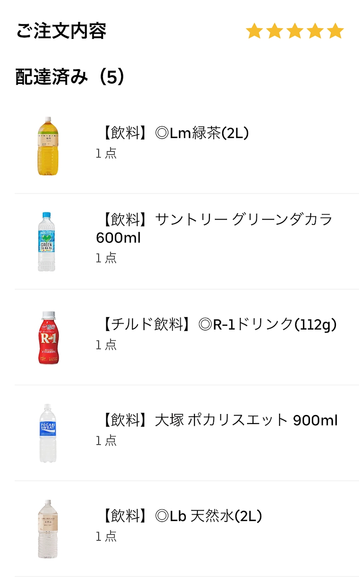The height and width of the screenshot is (577, 359).
Task: Open the Lb 天然水 water bottle image
Action: (x=47, y=529)
